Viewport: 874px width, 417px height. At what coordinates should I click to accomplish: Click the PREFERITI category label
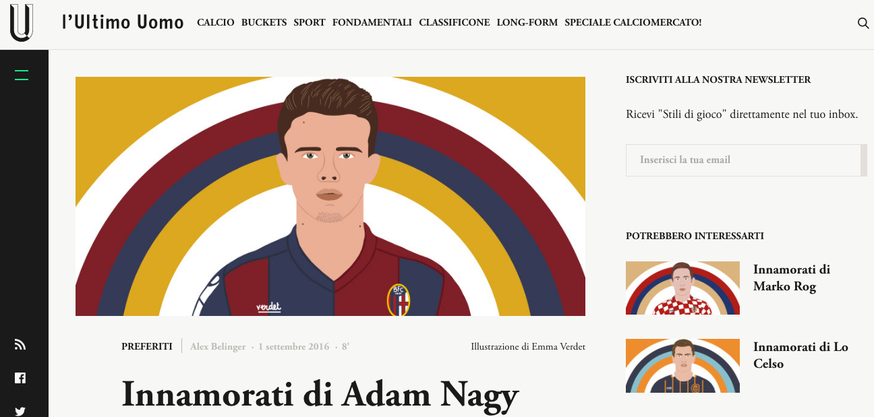tap(147, 347)
